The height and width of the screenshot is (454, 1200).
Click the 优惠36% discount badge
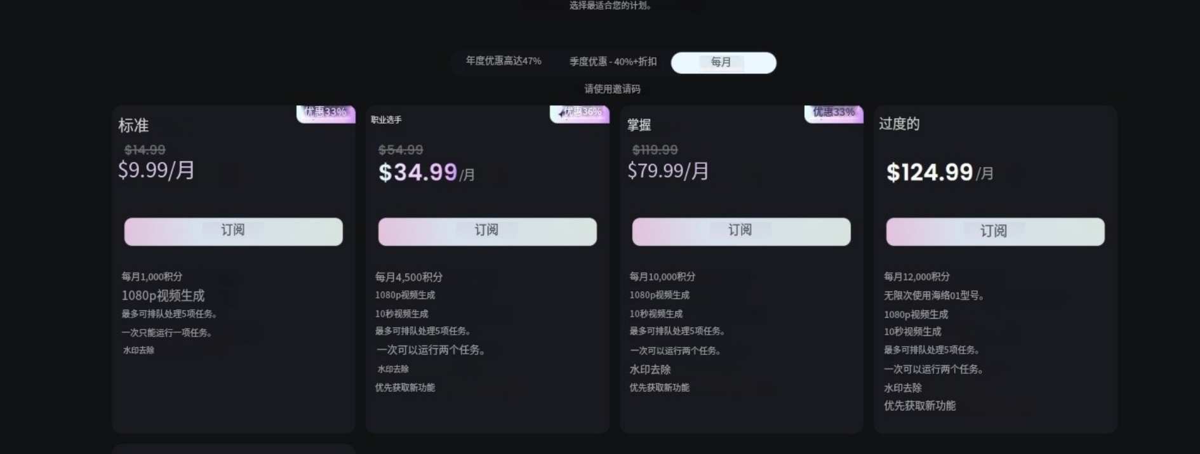[580, 112]
